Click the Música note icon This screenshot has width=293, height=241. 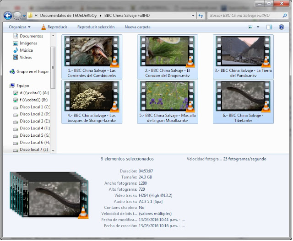(x=16, y=50)
